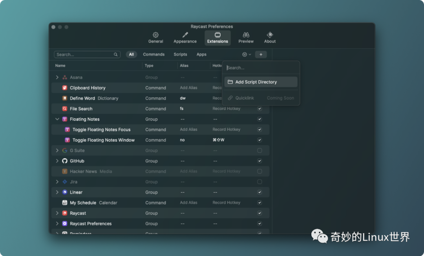Click the popup menu search field
424x256 pixels.
(261, 68)
